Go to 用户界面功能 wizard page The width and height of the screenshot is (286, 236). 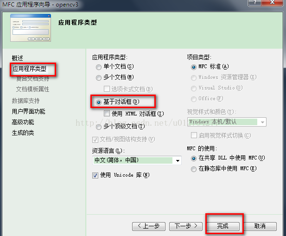pos(28,111)
